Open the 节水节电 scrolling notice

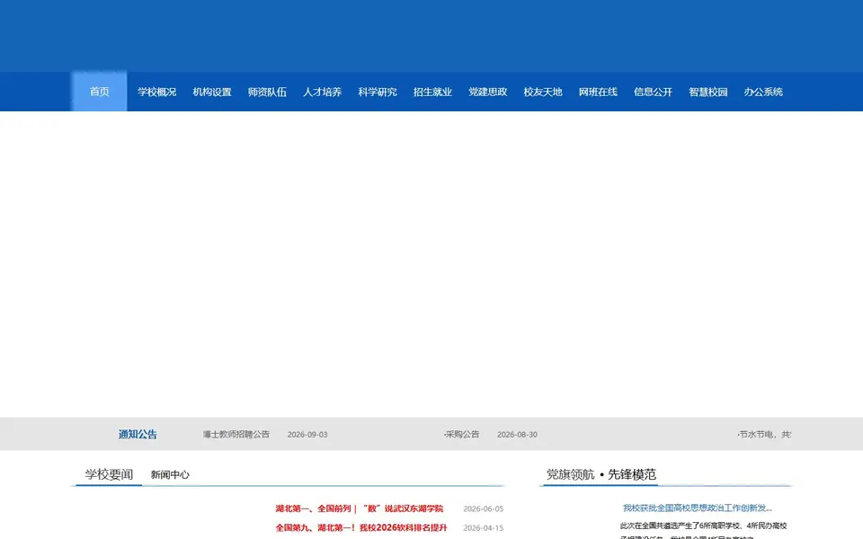764,434
